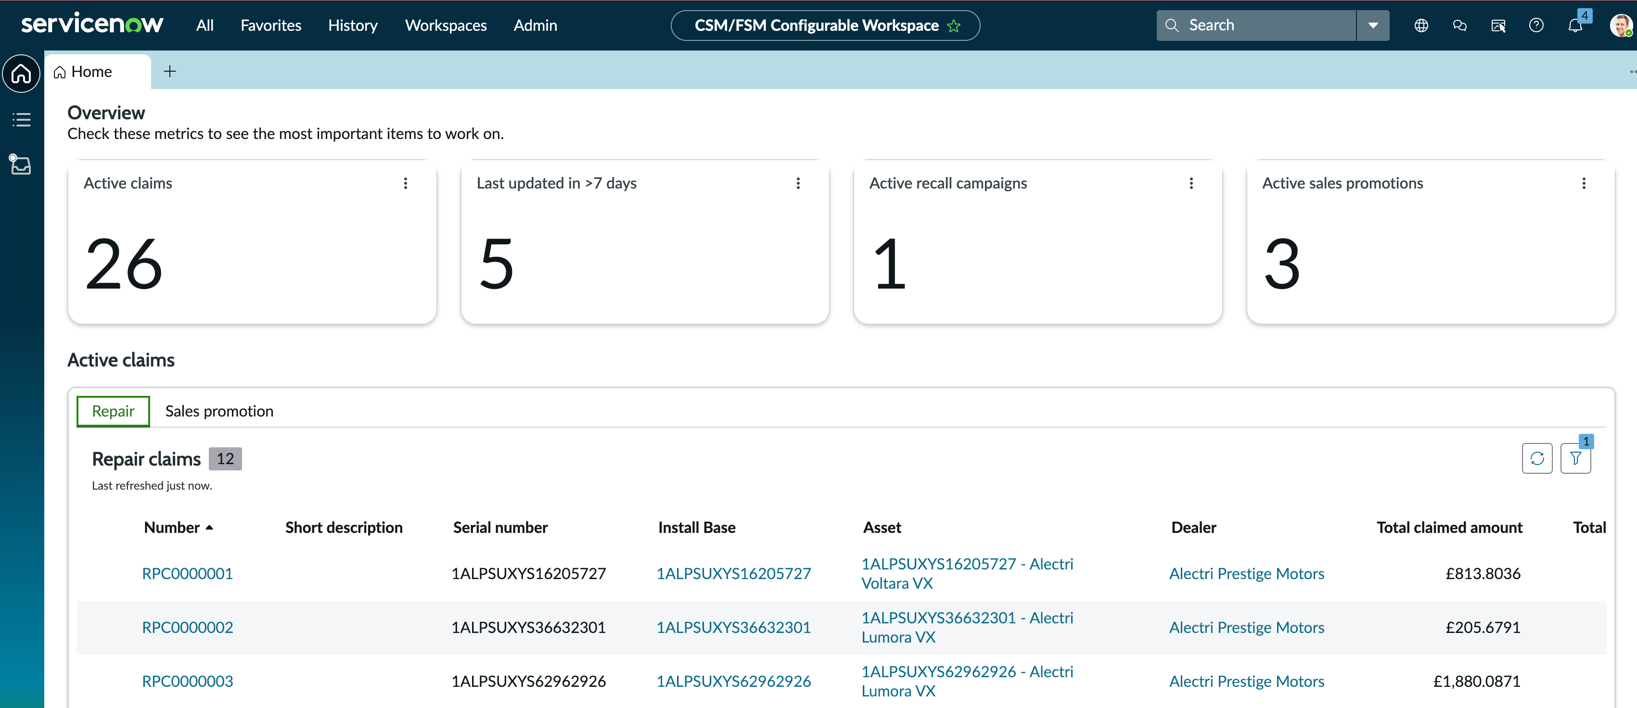Open asset 1ALPSUXYS16205727 - Alectri Voltara VX
This screenshot has width=1637, height=708.
point(967,573)
